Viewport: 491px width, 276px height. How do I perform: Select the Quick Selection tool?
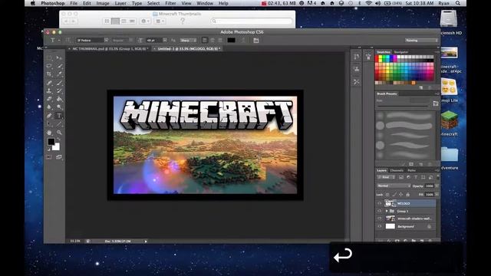tap(59, 66)
